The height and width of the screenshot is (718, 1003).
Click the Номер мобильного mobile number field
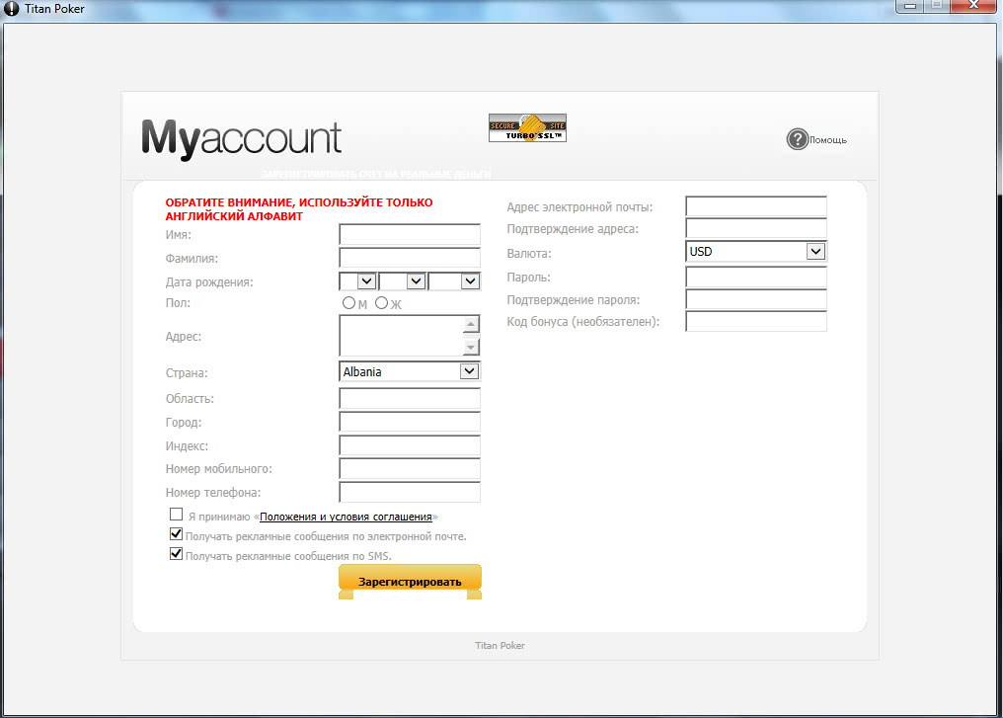click(410, 468)
